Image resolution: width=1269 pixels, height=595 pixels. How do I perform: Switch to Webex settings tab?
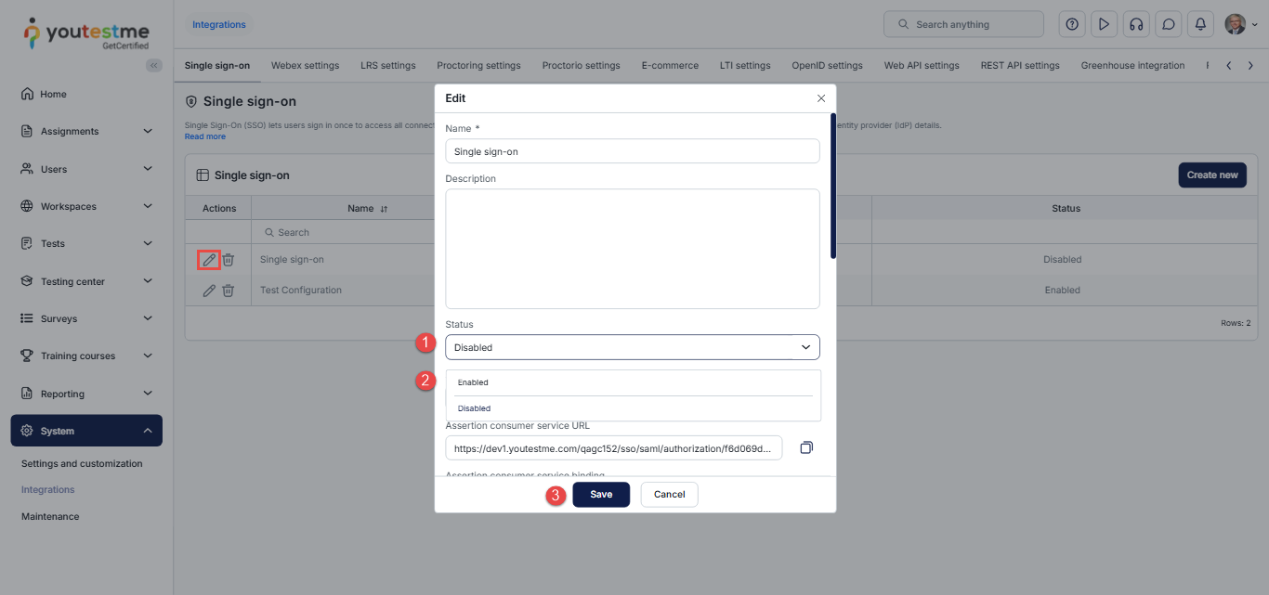pyautogui.click(x=305, y=66)
